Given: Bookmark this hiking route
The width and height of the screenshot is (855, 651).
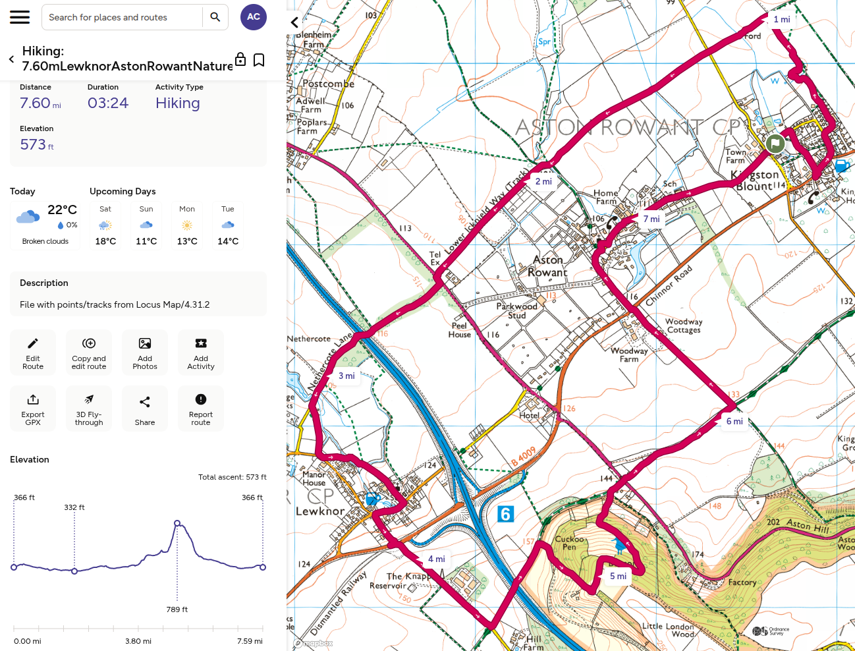Looking at the screenshot, I should coord(259,60).
